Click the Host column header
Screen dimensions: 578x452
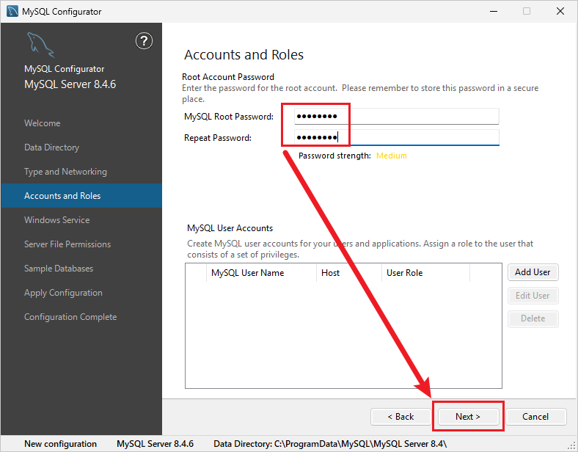pyautogui.click(x=348, y=273)
